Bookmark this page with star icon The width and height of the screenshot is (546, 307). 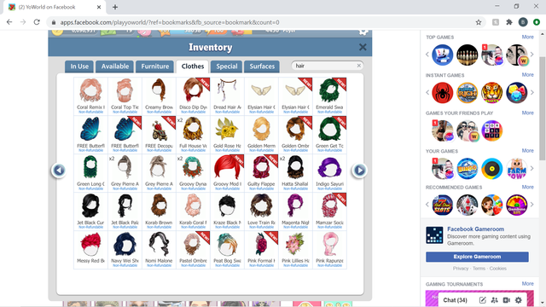point(479,22)
